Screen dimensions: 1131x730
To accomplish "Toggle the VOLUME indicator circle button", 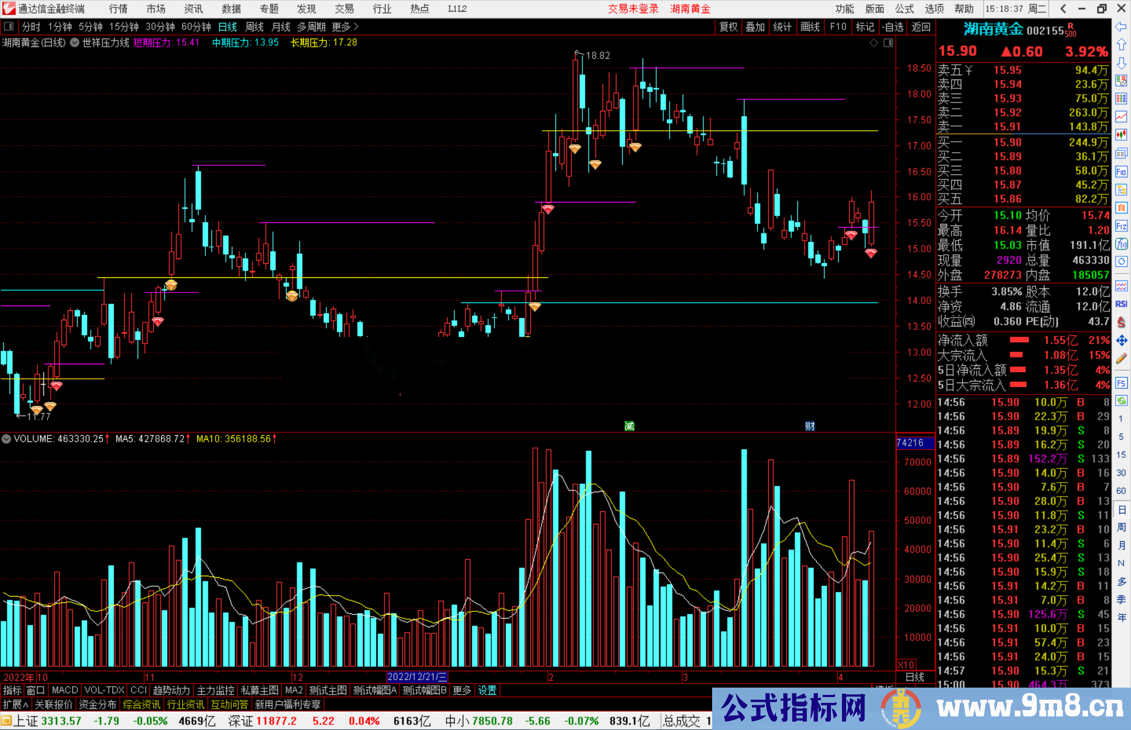I will pos(6,439).
